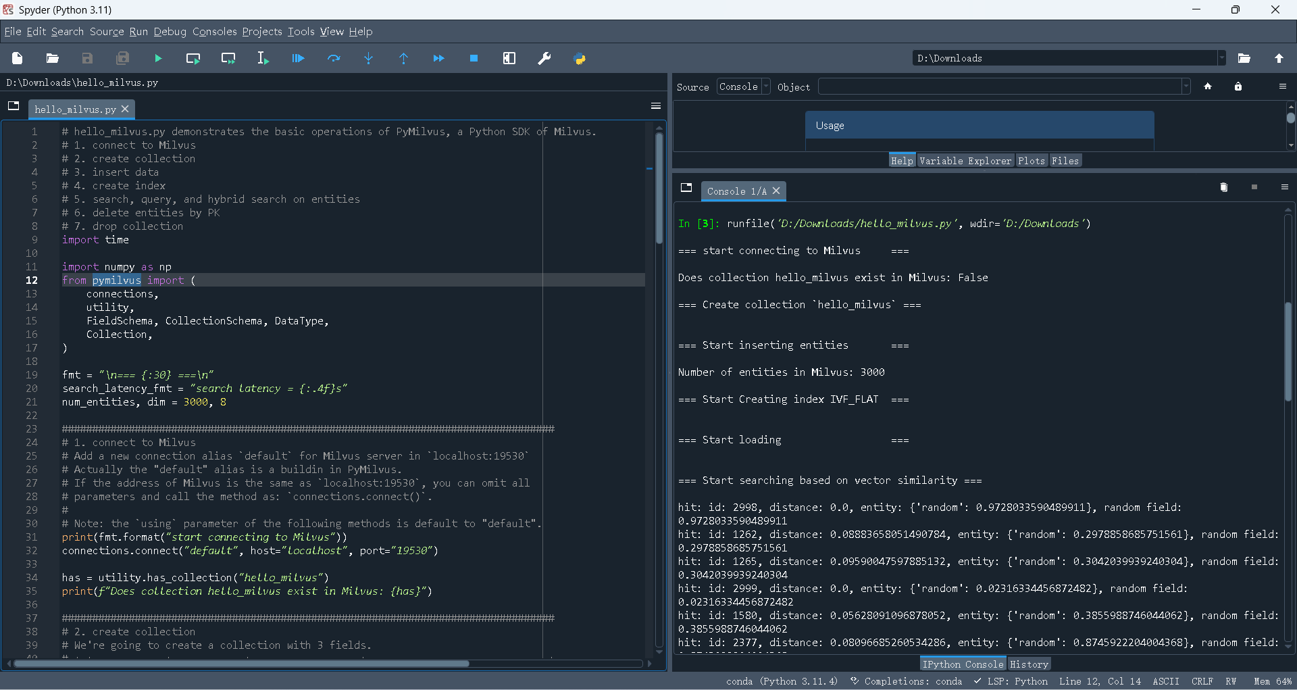Save all open files
Viewport: 1297px width, 690px height.
122,58
